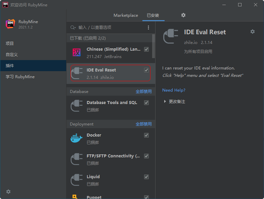This screenshot has width=264, height=199.
Task: Click the plugin list scrollbar
Action: click(x=153, y=46)
